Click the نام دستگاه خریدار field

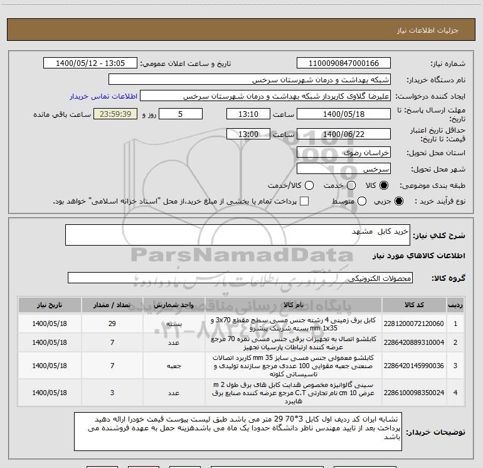(x=250, y=80)
